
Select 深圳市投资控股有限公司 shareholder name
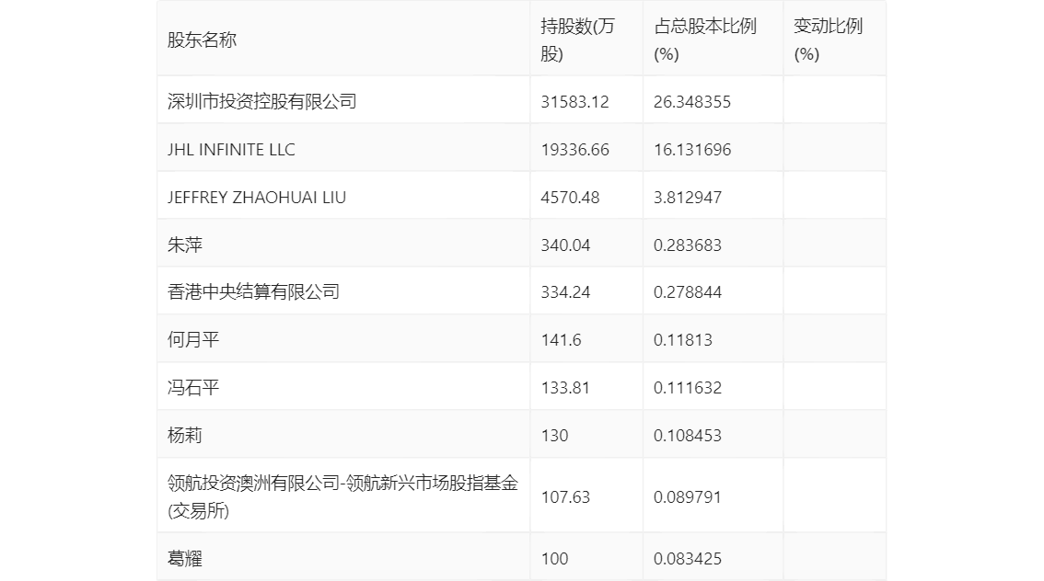click(x=261, y=102)
